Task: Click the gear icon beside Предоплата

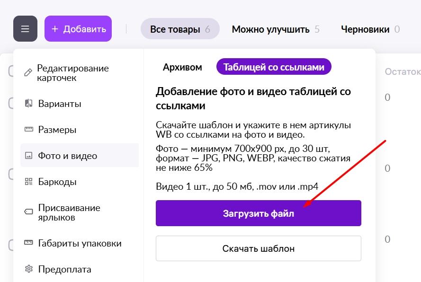Action: tap(28, 269)
